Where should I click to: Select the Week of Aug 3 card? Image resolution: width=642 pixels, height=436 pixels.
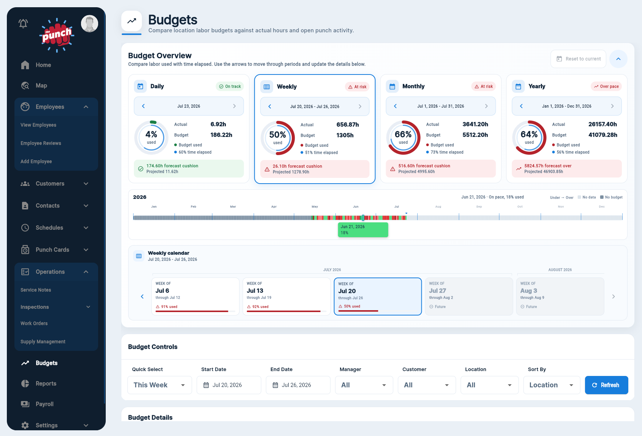(x=560, y=296)
